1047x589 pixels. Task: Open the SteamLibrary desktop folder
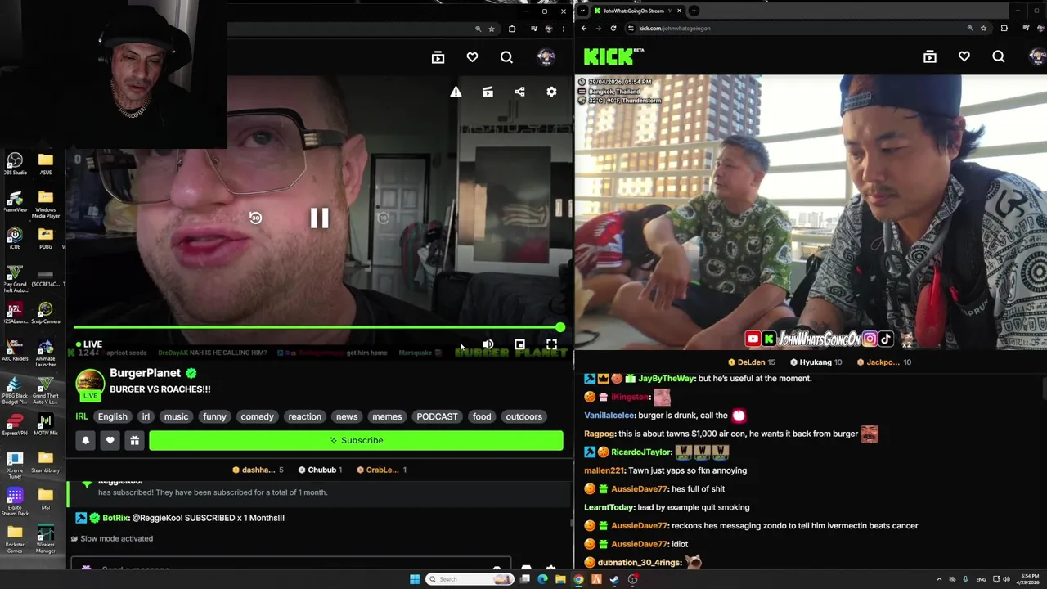[46, 462]
